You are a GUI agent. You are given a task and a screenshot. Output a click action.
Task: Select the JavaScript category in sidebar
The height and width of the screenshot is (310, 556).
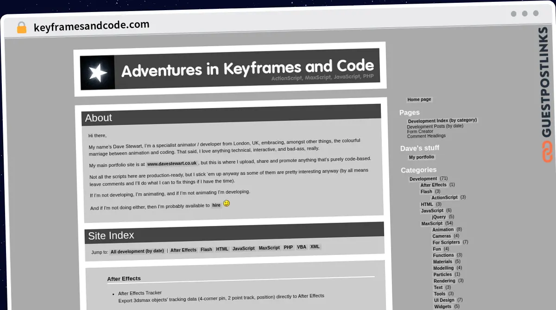click(432, 211)
